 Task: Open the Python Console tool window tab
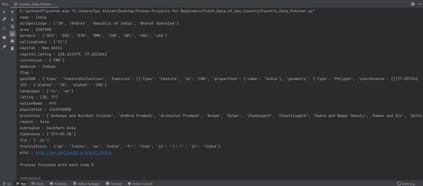click(x=140, y=184)
